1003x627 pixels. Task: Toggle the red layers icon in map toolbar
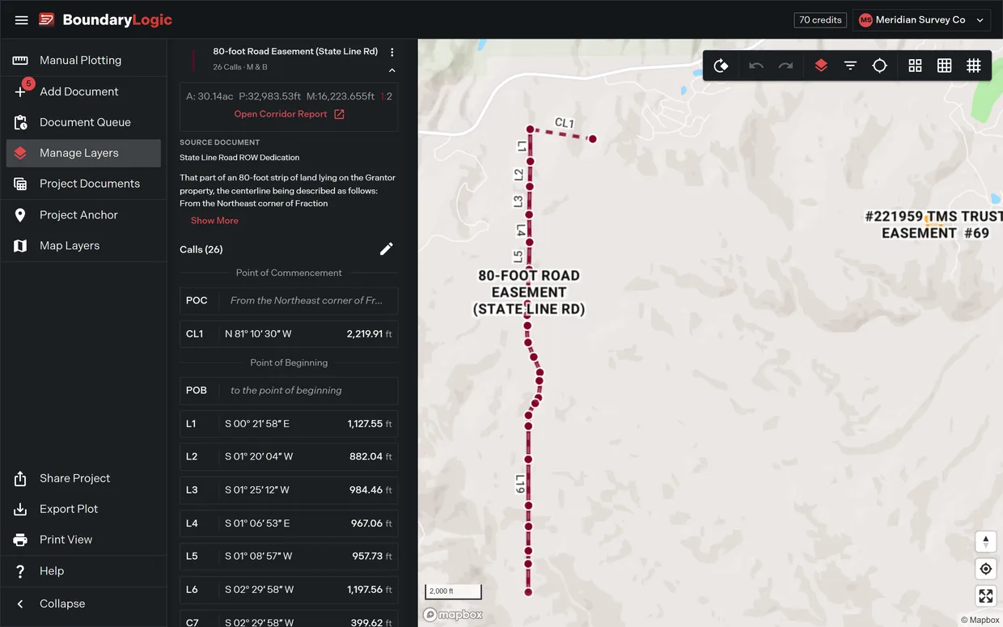point(821,66)
